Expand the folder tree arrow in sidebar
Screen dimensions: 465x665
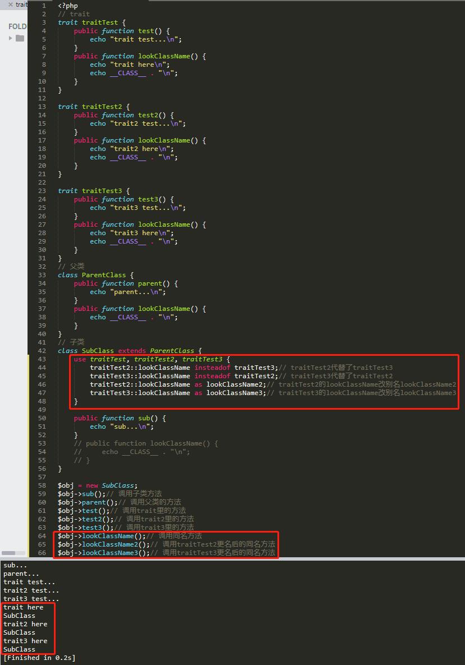[10, 38]
